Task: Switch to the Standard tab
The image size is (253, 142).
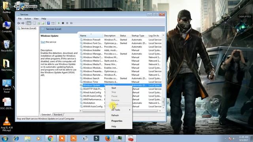Action: [58, 115]
